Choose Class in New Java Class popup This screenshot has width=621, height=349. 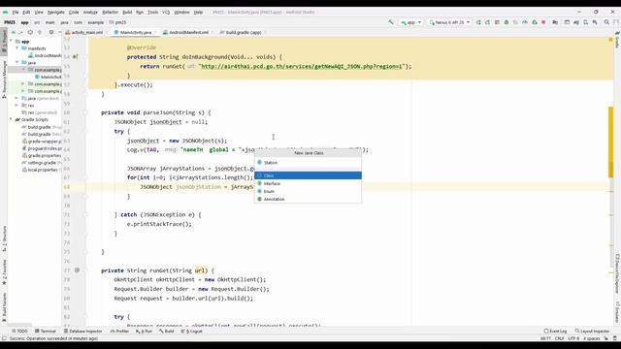[x=308, y=175]
